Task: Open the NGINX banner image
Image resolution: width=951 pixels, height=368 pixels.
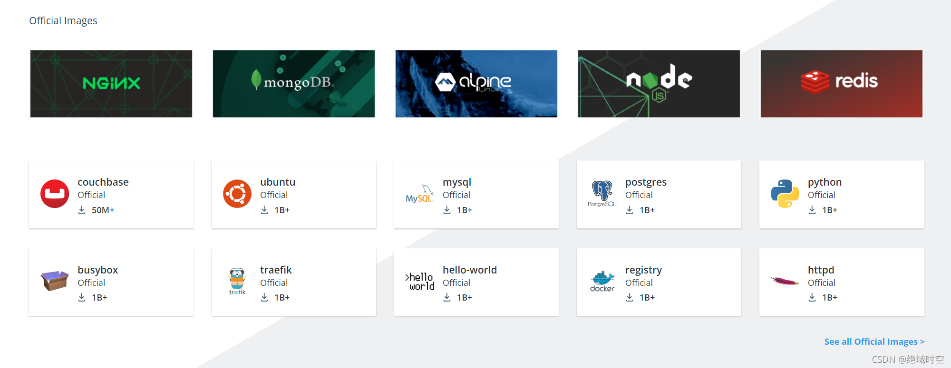Action: pyautogui.click(x=111, y=84)
